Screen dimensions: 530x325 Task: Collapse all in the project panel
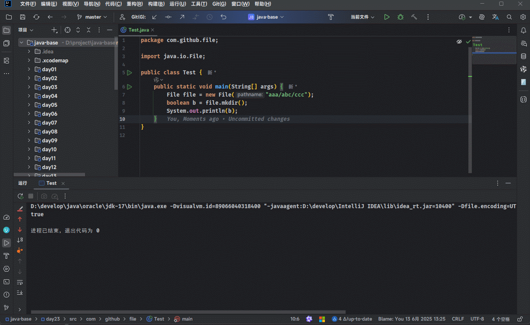[x=89, y=30]
